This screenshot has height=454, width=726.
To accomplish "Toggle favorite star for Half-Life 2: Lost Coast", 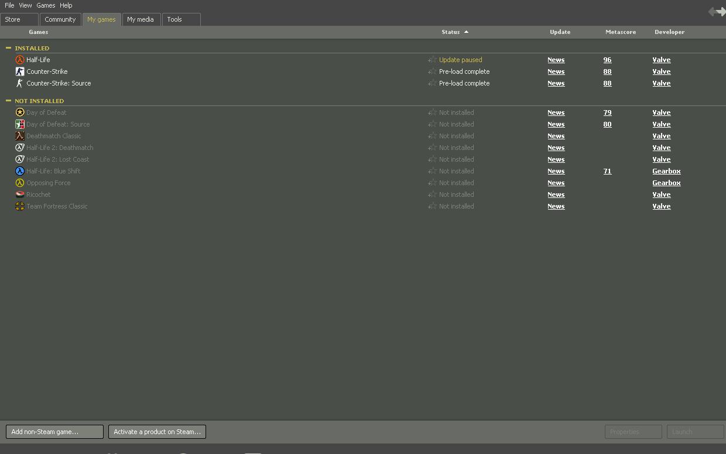I will (x=432, y=159).
